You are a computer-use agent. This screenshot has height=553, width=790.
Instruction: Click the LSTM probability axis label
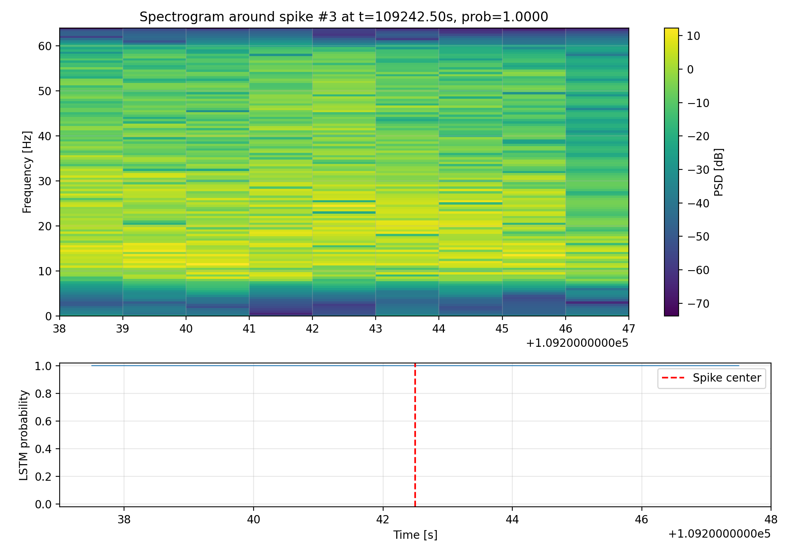point(24,435)
